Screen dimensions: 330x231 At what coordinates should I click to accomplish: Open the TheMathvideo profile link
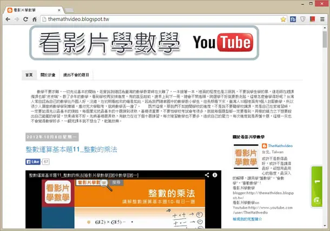[x=280, y=146]
